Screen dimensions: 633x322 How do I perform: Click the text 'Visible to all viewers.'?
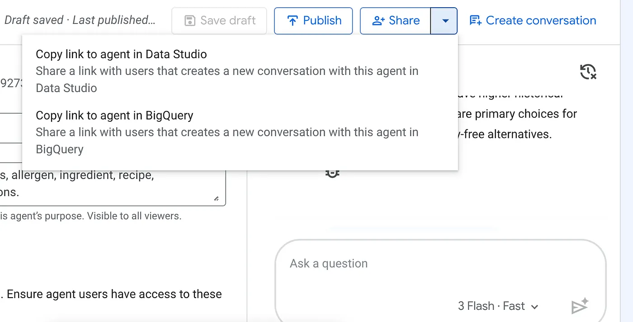pyautogui.click(x=134, y=216)
